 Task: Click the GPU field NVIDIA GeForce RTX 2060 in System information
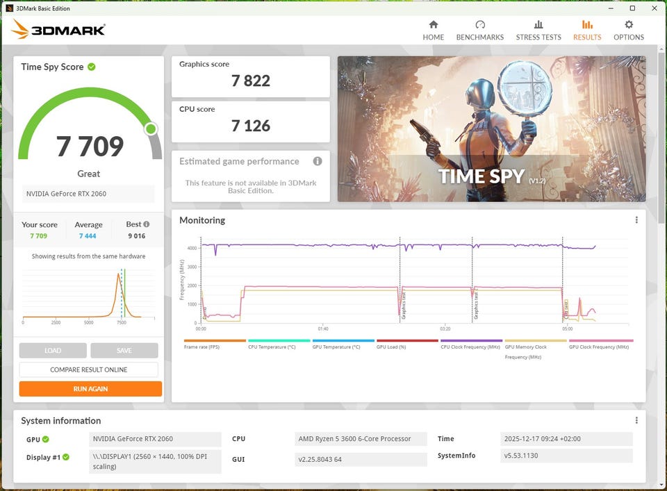click(x=155, y=439)
